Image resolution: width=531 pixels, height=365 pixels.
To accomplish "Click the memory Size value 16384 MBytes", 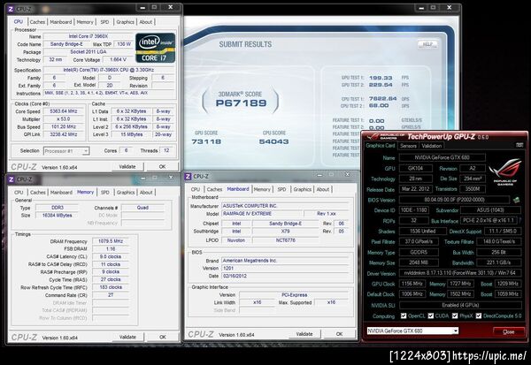I will (x=58, y=215).
